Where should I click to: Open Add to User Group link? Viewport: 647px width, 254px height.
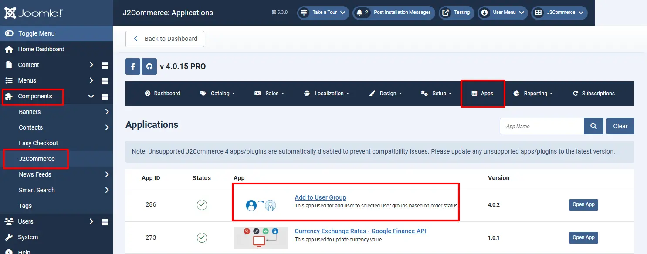click(x=320, y=197)
